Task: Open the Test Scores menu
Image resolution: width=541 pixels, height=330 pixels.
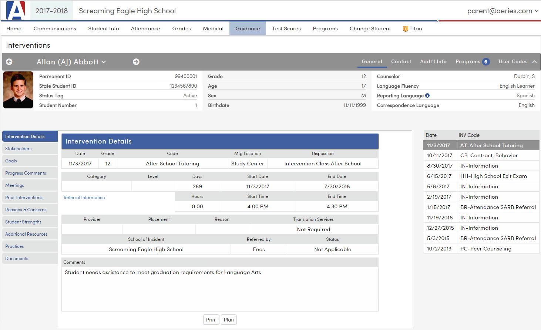Action: [286, 28]
